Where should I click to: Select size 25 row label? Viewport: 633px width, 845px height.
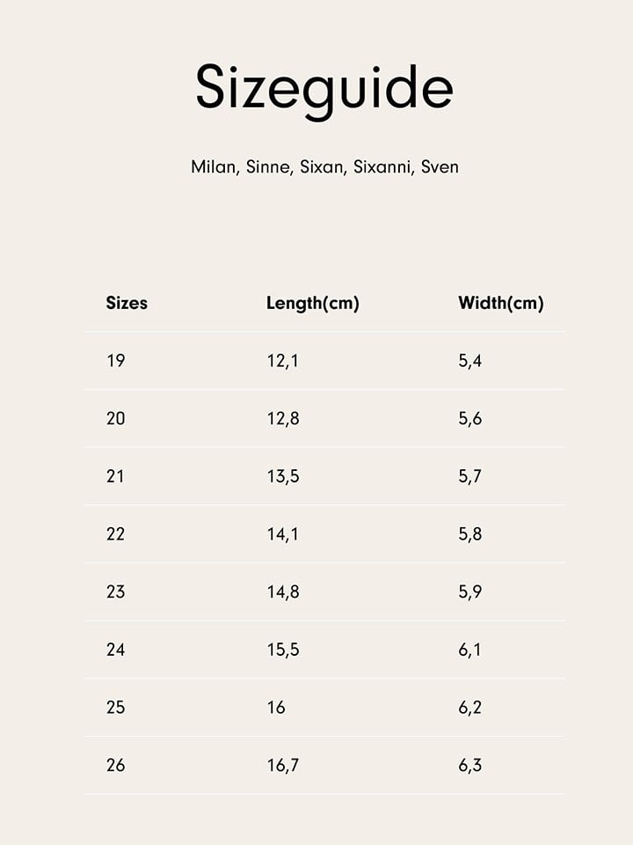click(116, 707)
